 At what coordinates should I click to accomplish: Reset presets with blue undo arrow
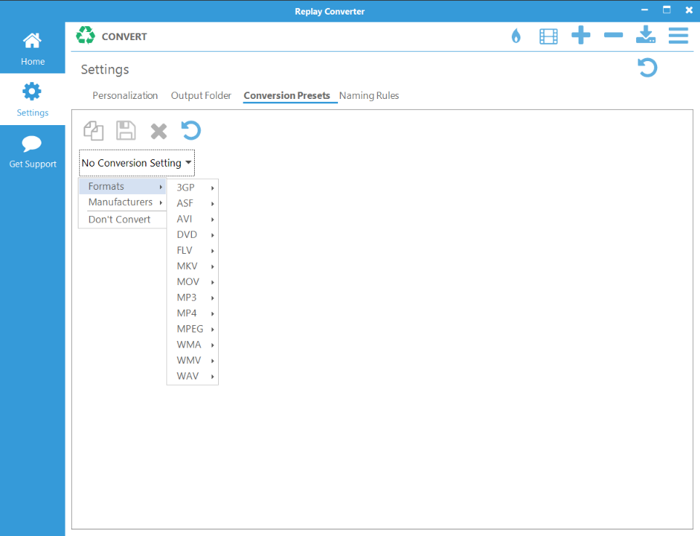point(191,130)
